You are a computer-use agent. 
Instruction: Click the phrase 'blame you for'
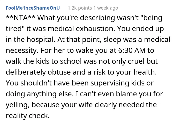pos(139,94)
